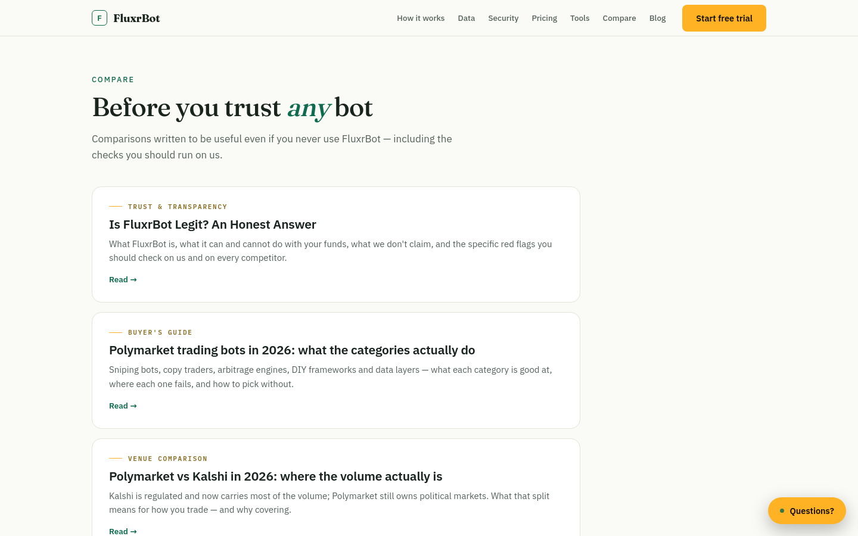Click the description starting 'Sniping bots, copy traders'
Viewport: 858px width, 536px height.
coord(331,377)
